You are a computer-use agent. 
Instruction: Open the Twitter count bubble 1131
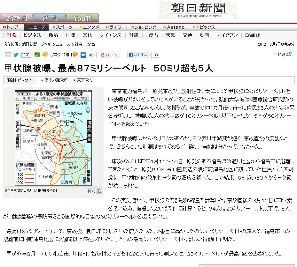tap(26, 55)
